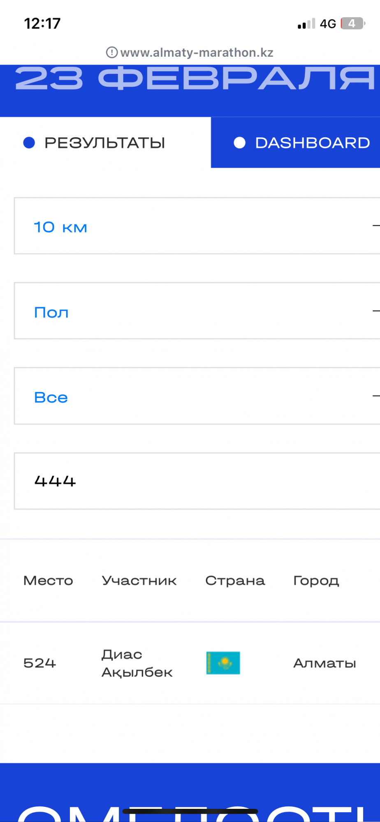The width and height of the screenshot is (380, 822).
Task: Sort by the Место column header
Action: tap(48, 580)
